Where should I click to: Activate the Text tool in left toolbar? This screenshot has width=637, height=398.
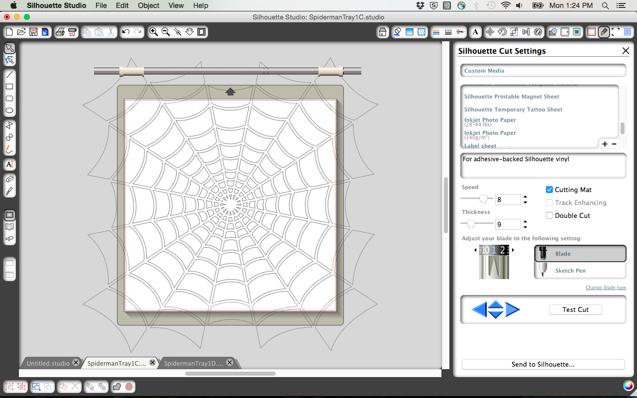click(9, 164)
